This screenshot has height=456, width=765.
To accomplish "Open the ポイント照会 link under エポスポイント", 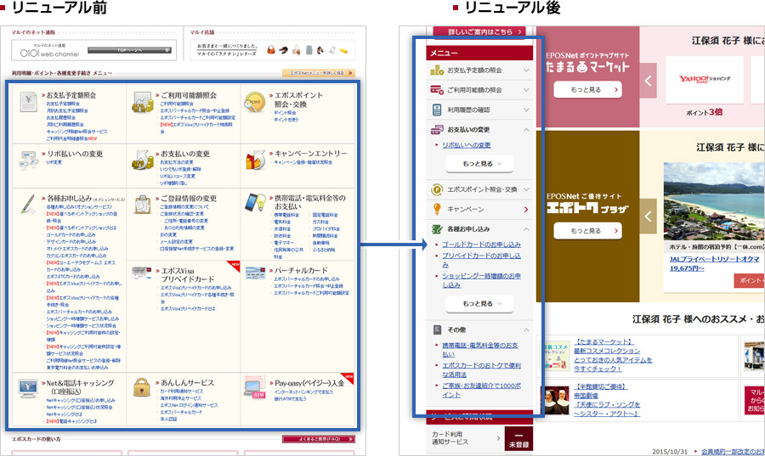I will [x=285, y=113].
